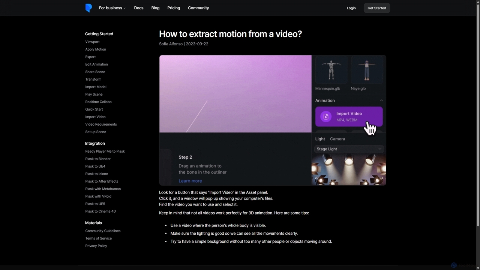The height and width of the screenshot is (270, 480).
Task: Open the Plask to Blender guide
Action: pyautogui.click(x=98, y=159)
